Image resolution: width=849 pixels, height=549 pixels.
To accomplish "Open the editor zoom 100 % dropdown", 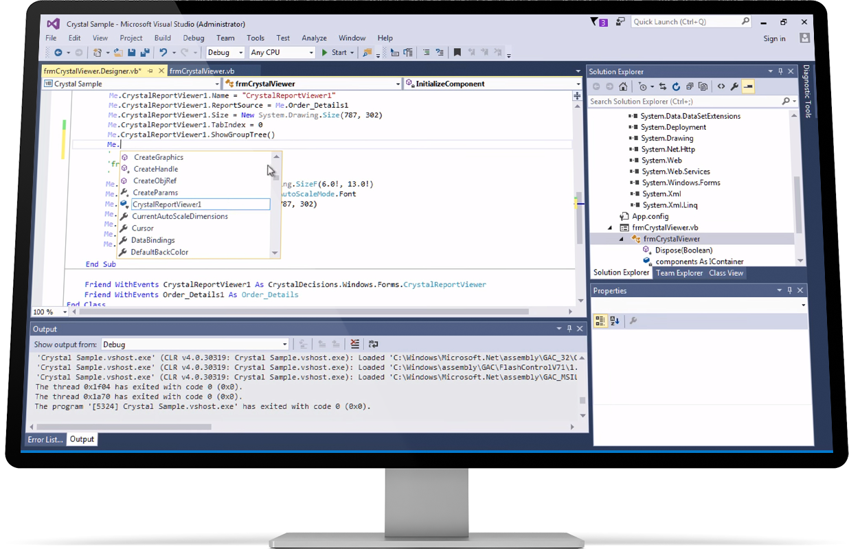I will (x=50, y=312).
